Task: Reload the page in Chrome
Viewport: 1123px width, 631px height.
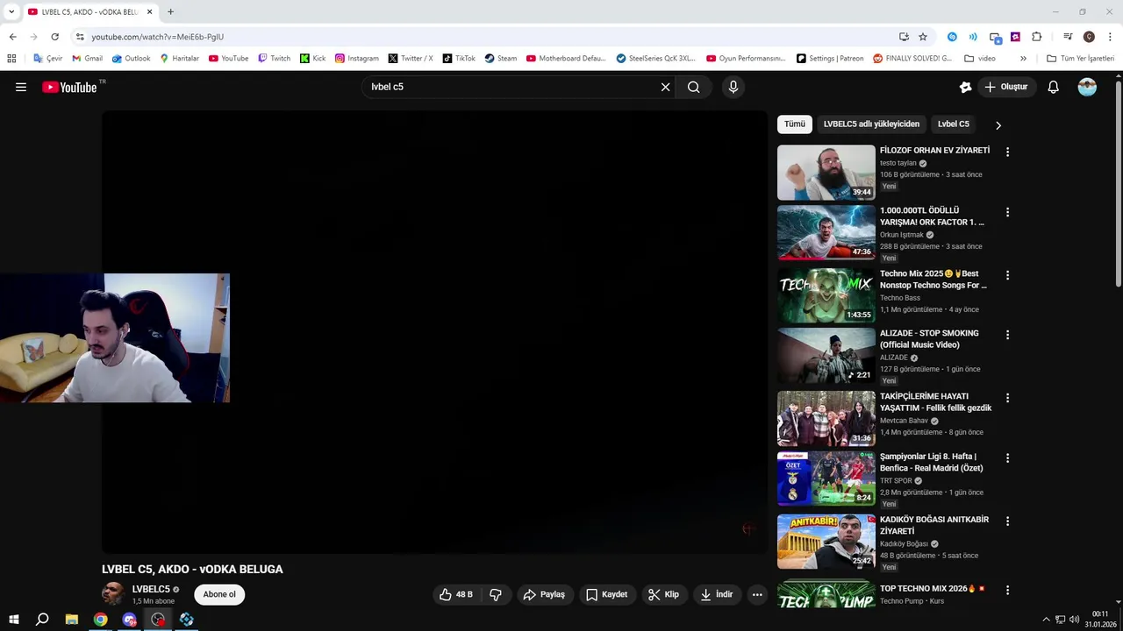Action: (54, 37)
